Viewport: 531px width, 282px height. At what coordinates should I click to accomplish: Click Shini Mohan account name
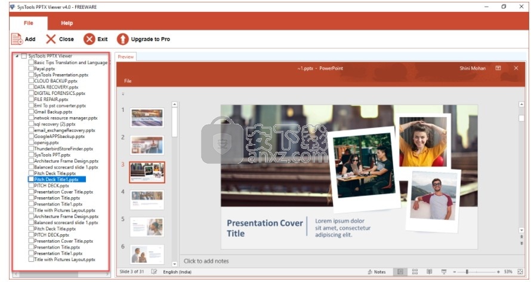tap(473, 68)
